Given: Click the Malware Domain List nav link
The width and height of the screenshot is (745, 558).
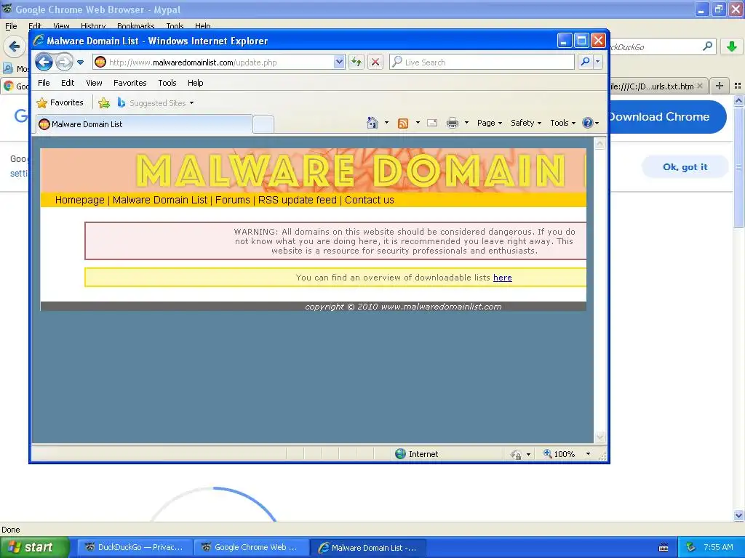Looking at the screenshot, I should pyautogui.click(x=160, y=200).
